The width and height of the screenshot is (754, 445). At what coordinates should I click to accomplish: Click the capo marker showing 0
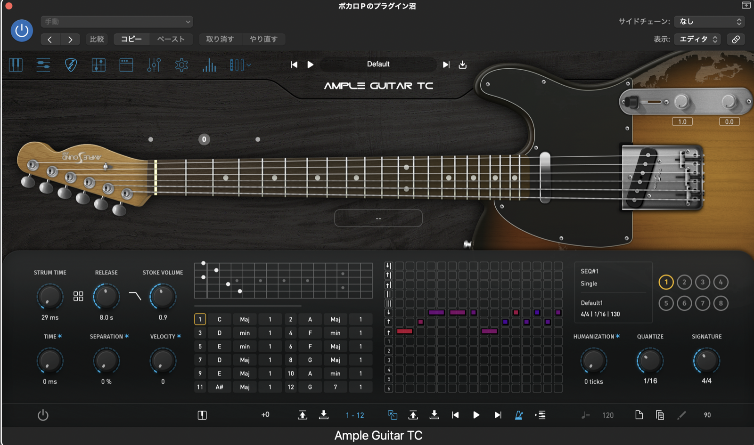204,139
